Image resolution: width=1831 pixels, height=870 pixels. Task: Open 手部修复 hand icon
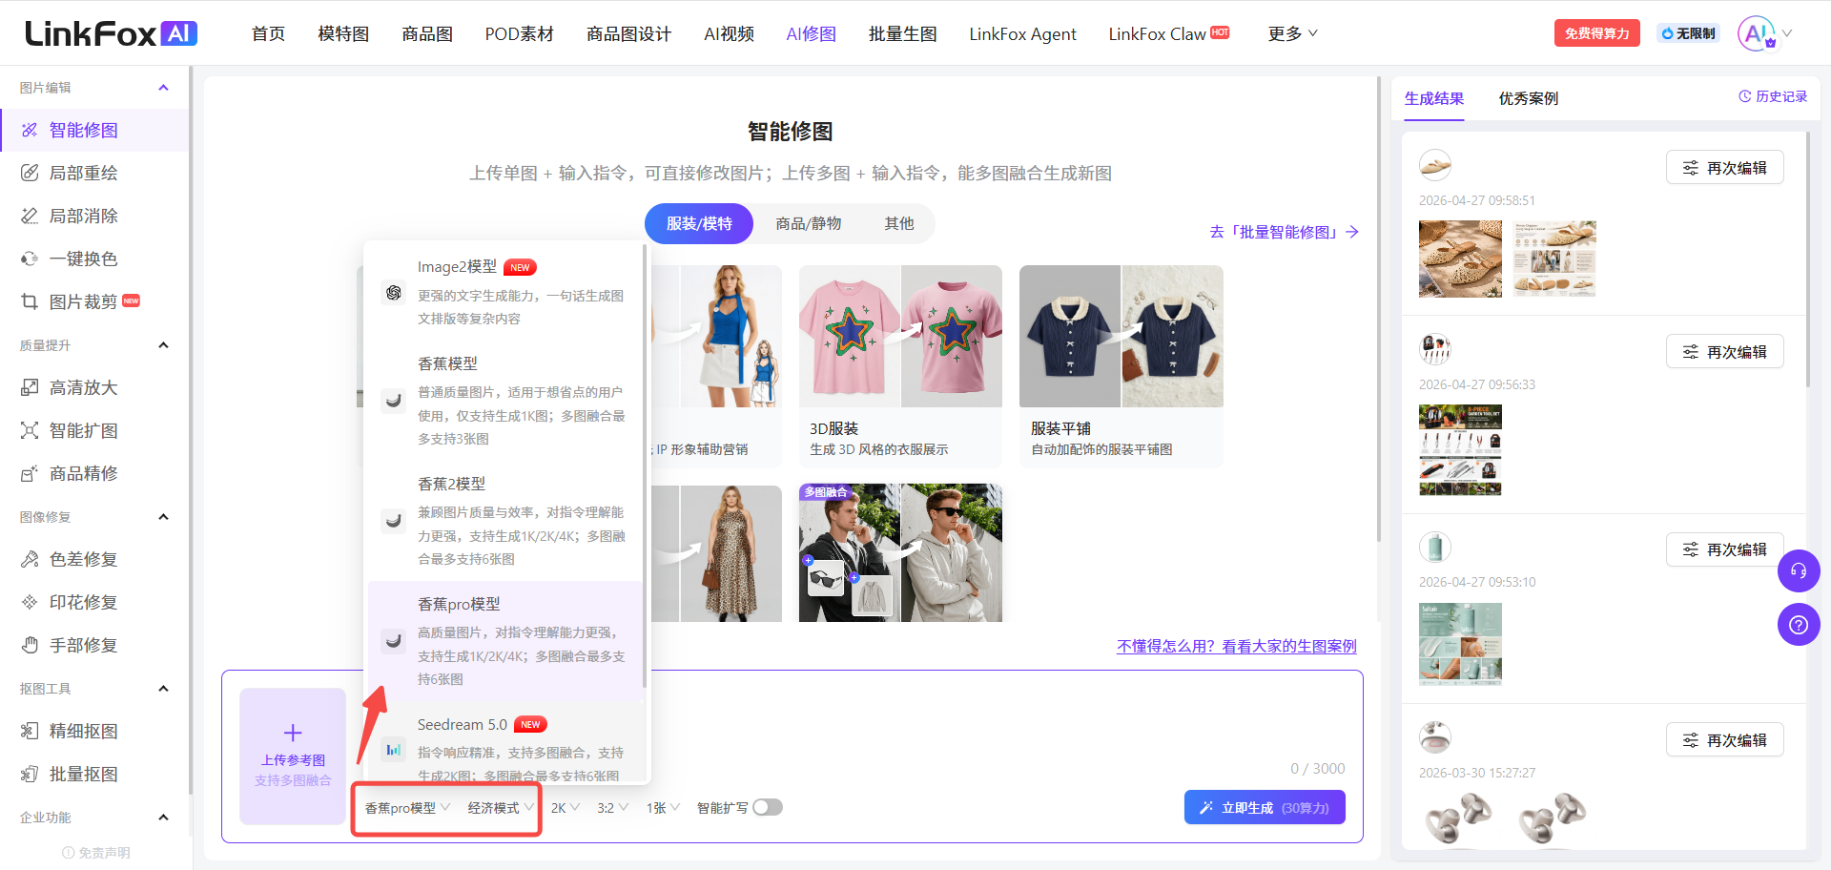[x=30, y=645]
